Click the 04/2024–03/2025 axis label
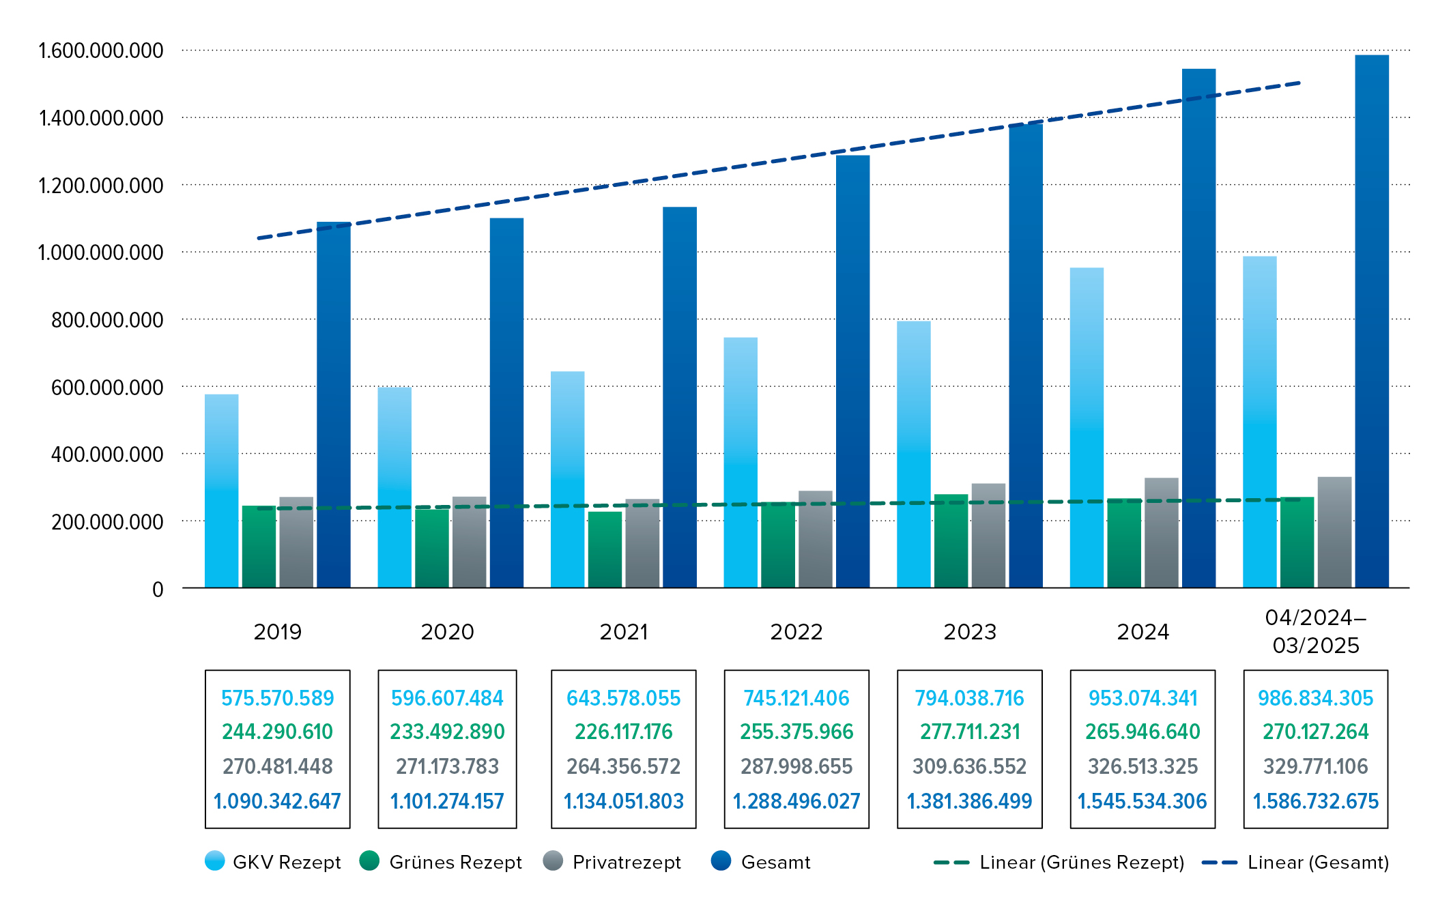 click(1316, 631)
